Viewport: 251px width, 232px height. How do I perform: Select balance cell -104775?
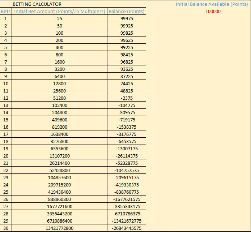127,105
